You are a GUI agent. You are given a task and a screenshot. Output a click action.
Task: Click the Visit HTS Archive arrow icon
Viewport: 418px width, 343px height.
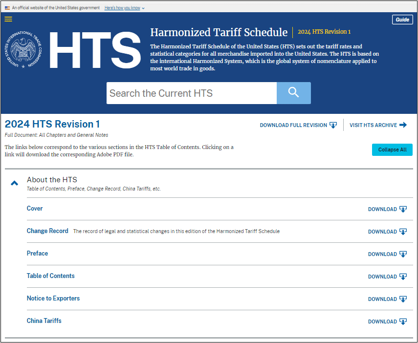(x=403, y=125)
